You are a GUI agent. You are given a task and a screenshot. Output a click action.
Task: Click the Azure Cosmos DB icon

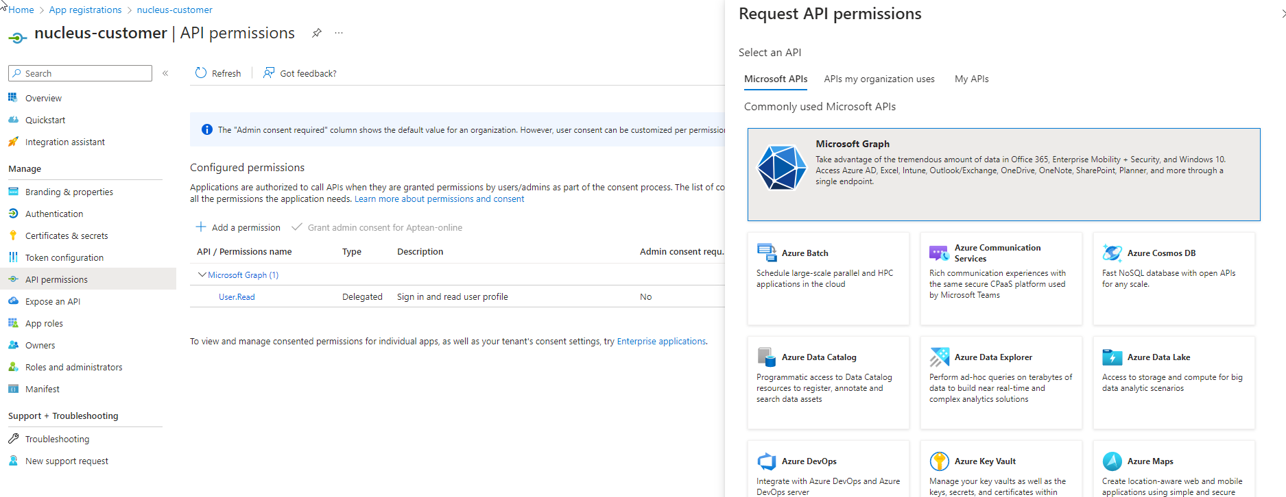point(1112,253)
